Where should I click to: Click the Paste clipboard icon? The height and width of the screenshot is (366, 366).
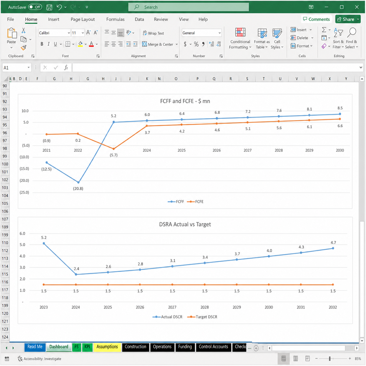pos(12,33)
